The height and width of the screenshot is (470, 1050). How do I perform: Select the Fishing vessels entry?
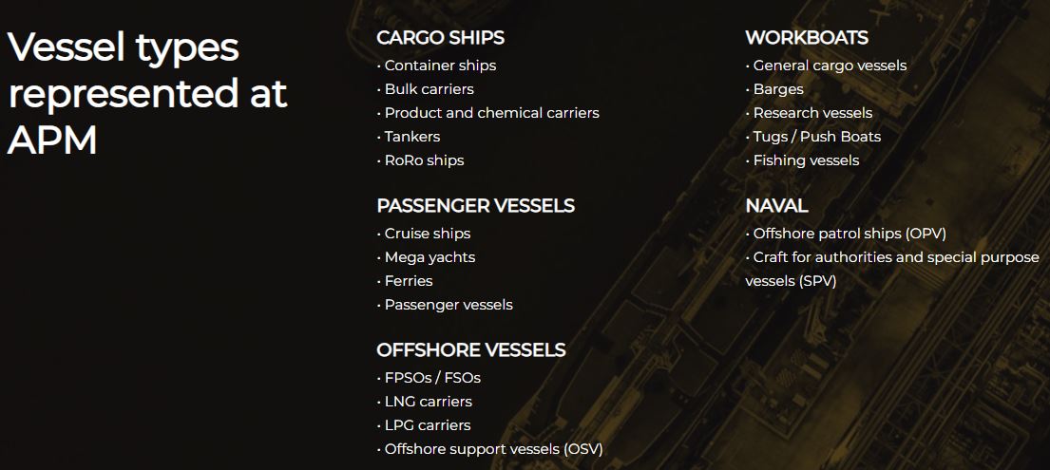(803, 160)
